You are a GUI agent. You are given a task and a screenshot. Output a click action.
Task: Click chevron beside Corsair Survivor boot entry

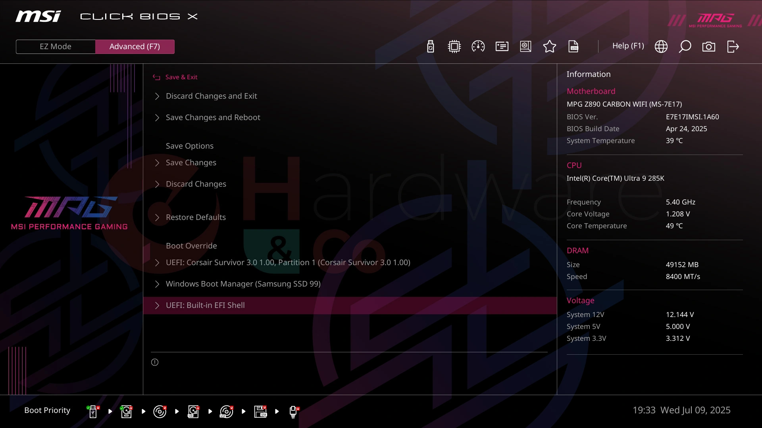tap(157, 263)
